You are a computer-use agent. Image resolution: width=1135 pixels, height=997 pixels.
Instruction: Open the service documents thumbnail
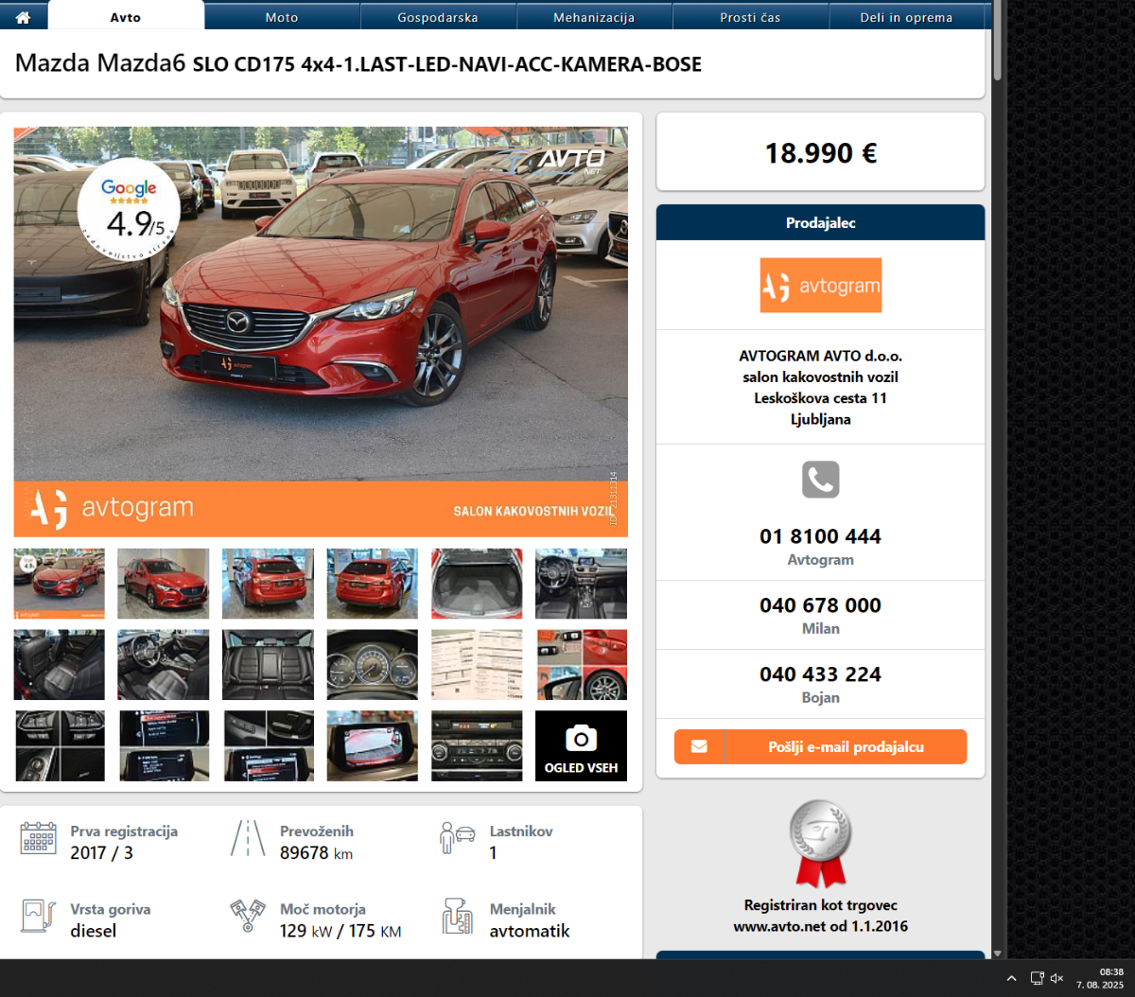coord(477,665)
